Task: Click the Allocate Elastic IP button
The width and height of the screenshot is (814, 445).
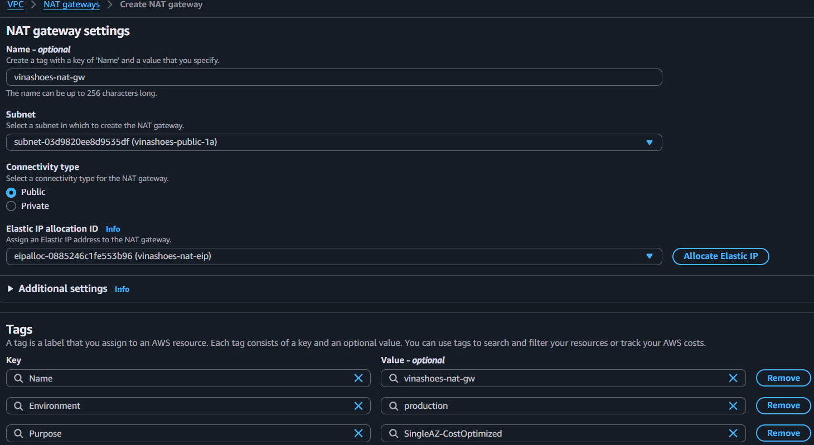Action: [720, 256]
